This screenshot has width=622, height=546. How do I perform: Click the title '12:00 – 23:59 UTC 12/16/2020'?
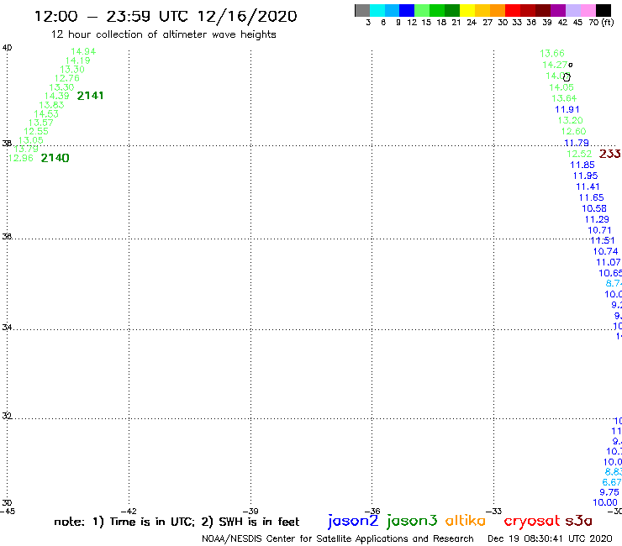tap(166, 16)
